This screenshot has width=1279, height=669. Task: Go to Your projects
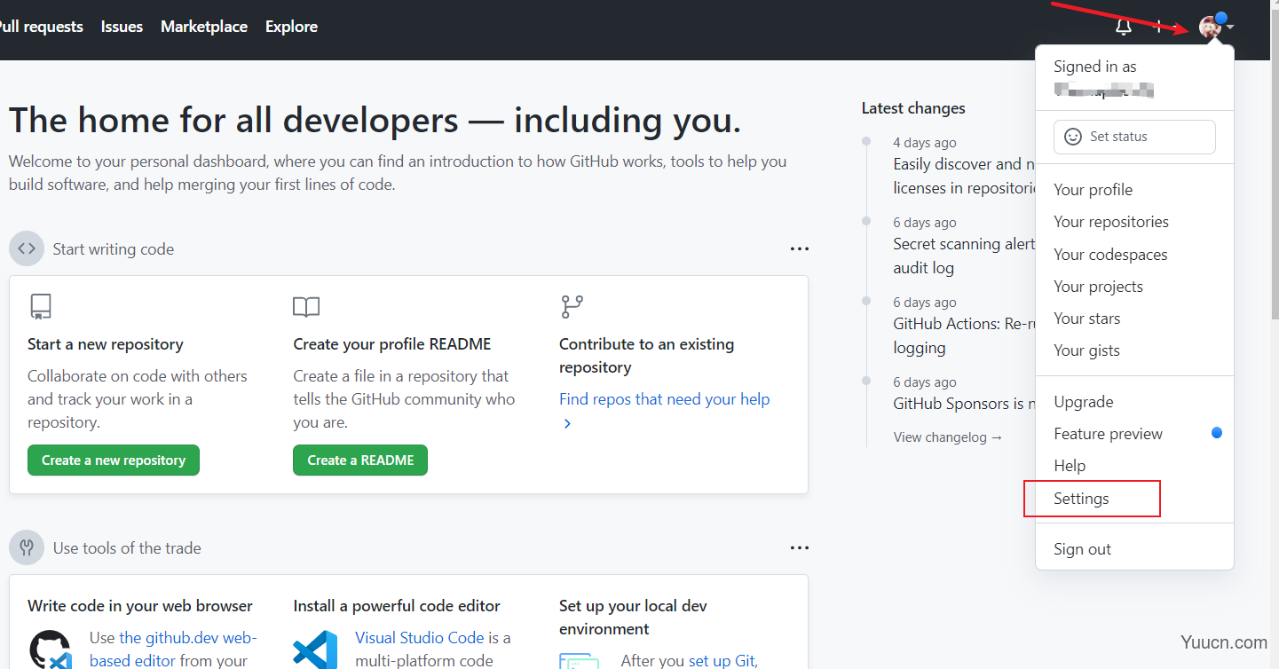[x=1134, y=287]
